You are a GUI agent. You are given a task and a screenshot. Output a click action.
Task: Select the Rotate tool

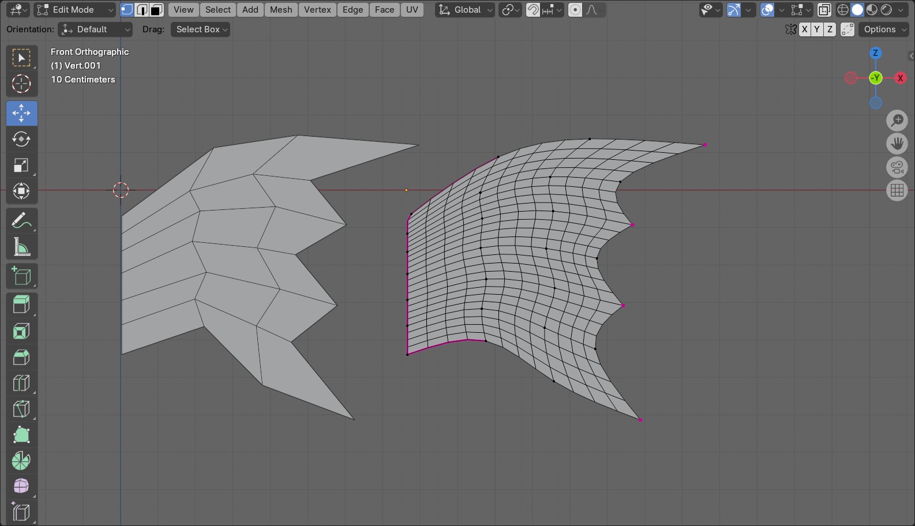tap(21, 139)
